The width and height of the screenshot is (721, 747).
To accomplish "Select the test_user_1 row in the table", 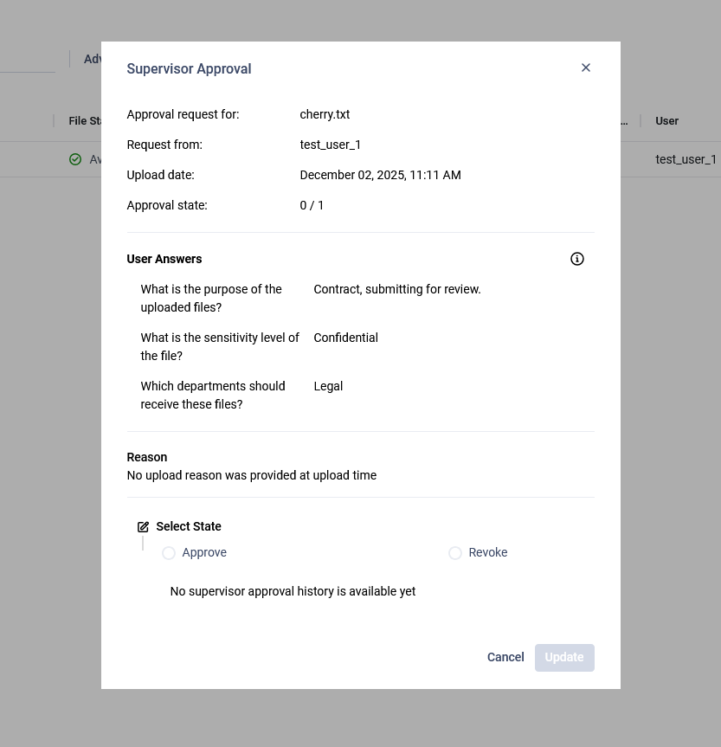I will 686,159.
